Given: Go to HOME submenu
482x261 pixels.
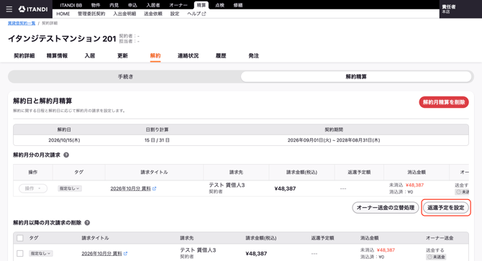Looking at the screenshot, I should pyautogui.click(x=63, y=14).
